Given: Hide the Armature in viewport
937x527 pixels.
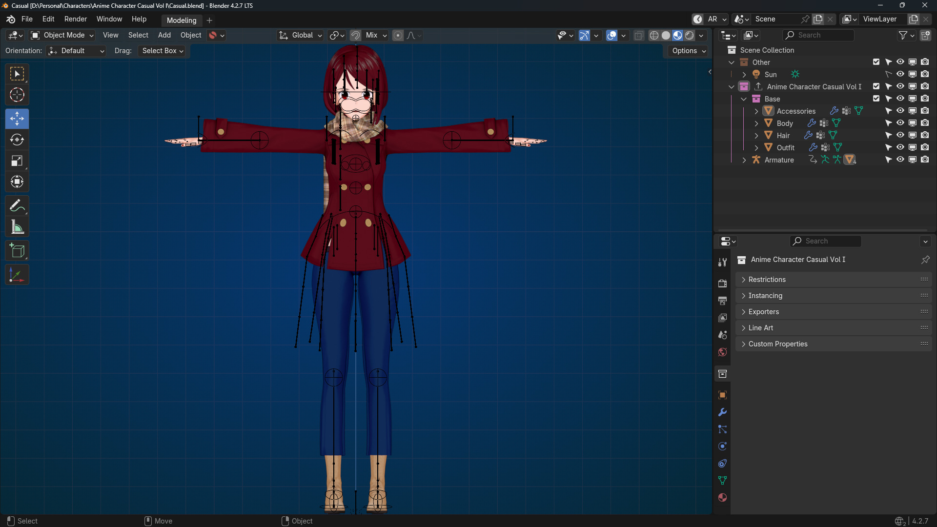Looking at the screenshot, I should [x=900, y=160].
